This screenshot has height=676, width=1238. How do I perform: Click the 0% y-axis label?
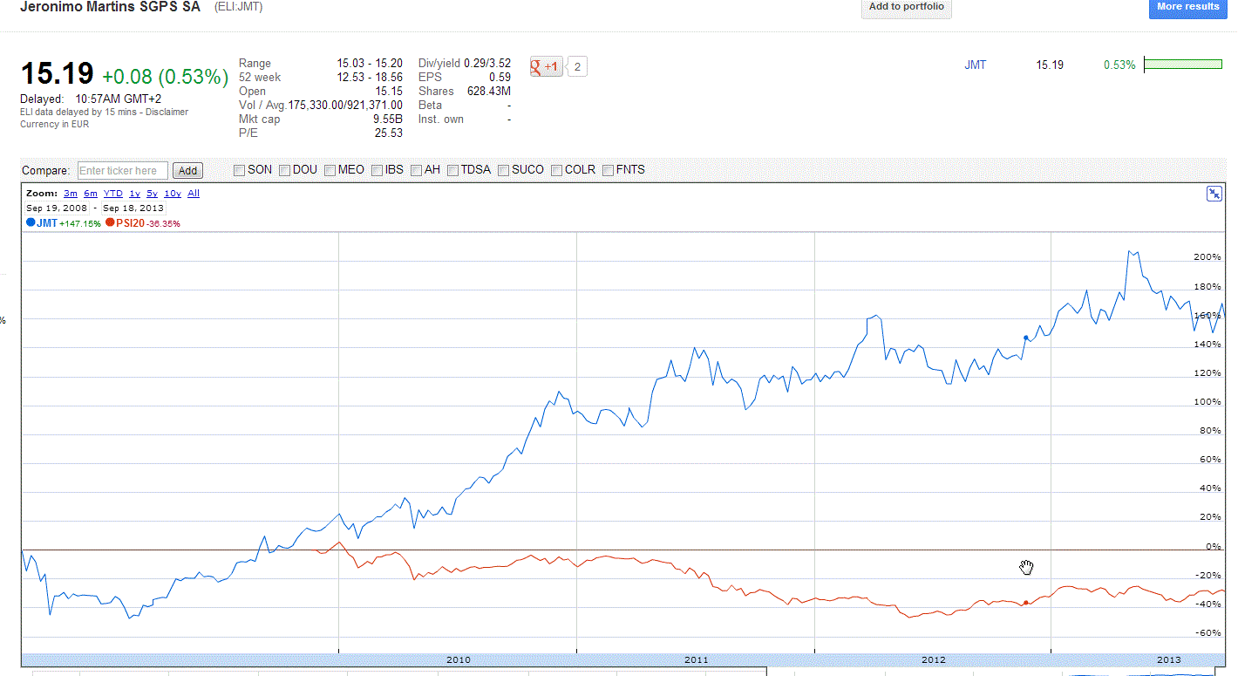pyautogui.click(x=1214, y=547)
